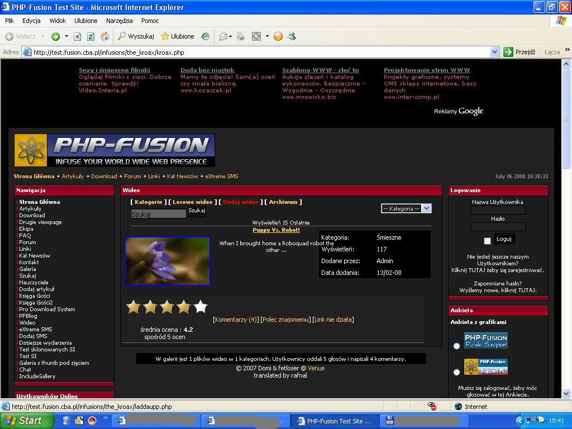Open the Ulubione menu in menu bar
The image size is (572, 429).
pyautogui.click(x=85, y=21)
